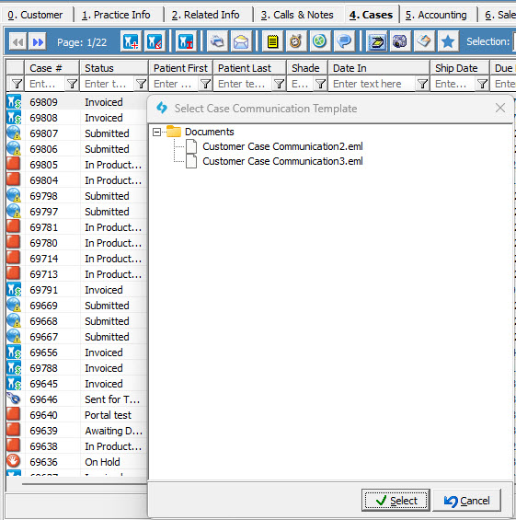This screenshot has height=520, width=516.
Task: Click the Shade column header
Action: [307, 68]
